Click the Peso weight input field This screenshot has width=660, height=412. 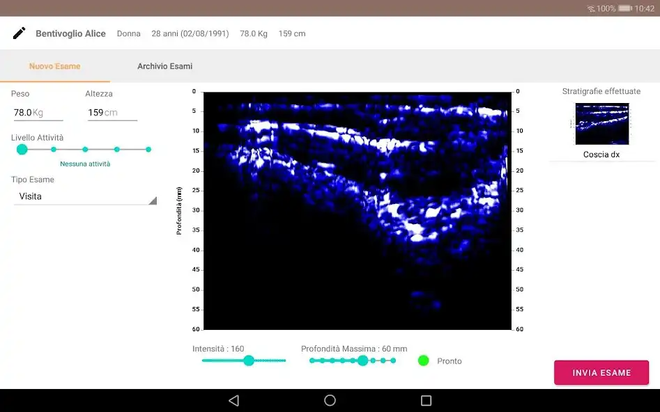click(x=38, y=112)
